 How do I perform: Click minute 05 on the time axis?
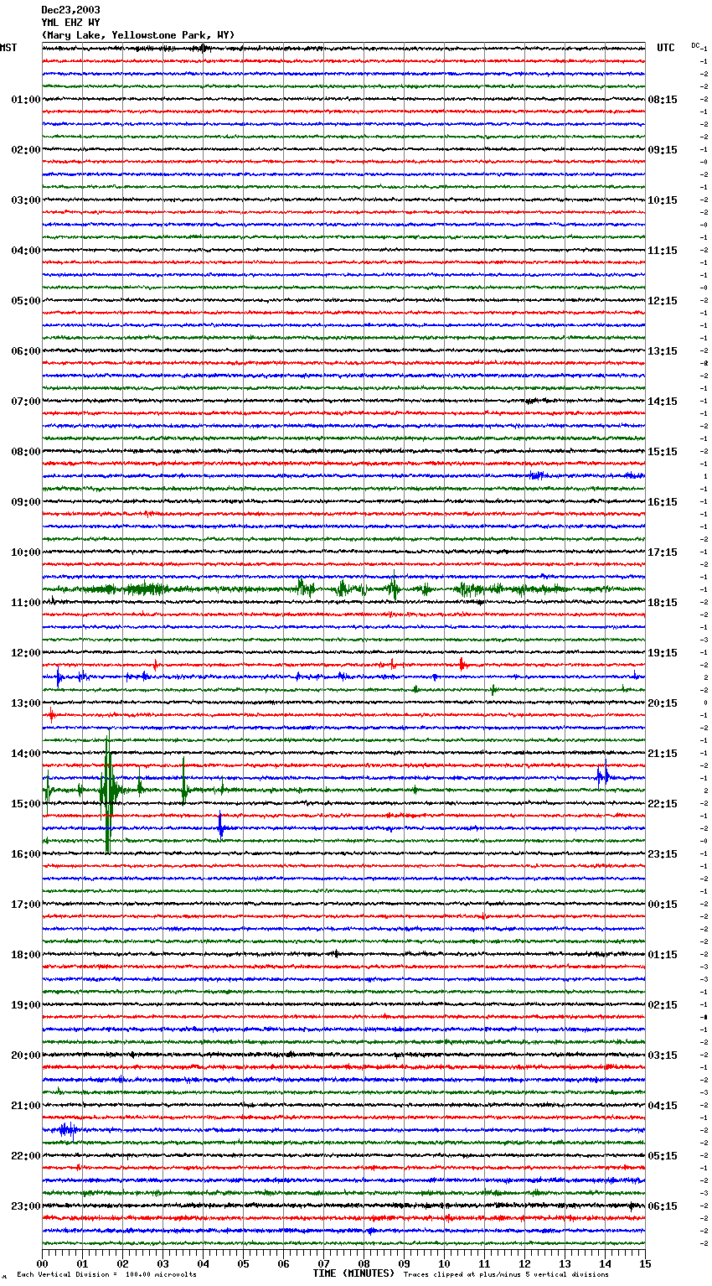[x=243, y=1263]
